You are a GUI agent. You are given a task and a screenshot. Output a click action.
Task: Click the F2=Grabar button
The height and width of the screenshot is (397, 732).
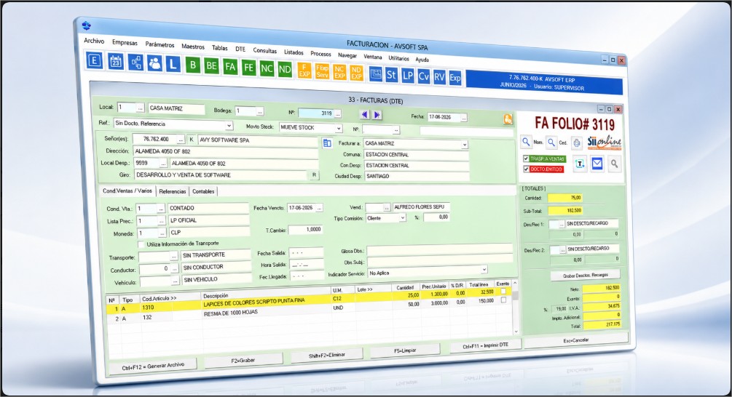coord(243,360)
